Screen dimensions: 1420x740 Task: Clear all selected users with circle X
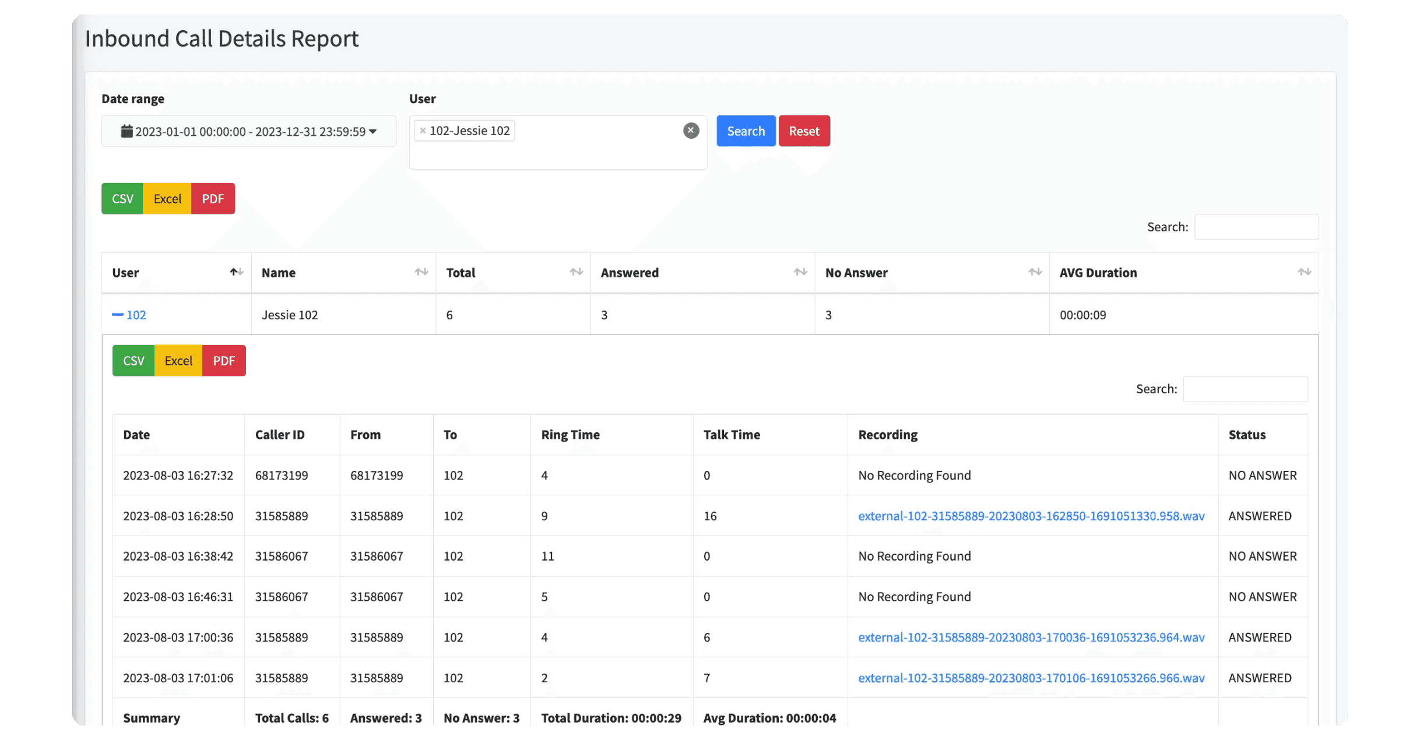[x=691, y=131]
